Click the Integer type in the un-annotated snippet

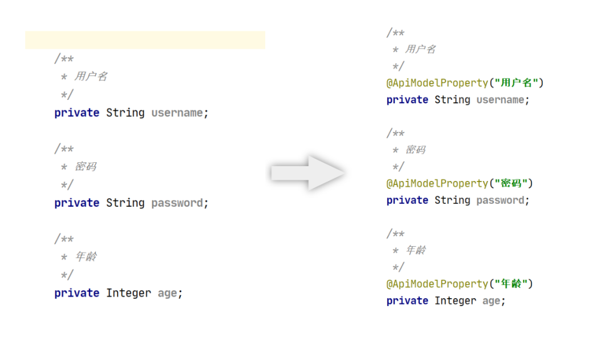(x=128, y=293)
